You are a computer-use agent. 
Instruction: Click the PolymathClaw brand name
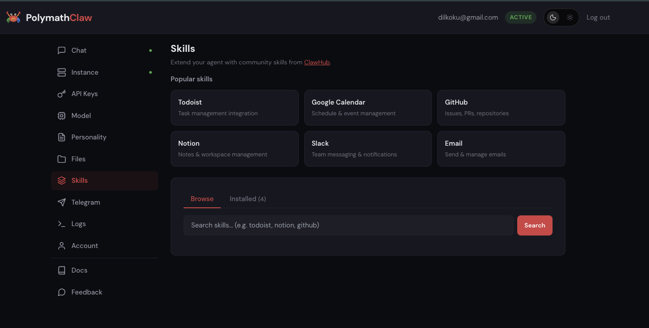coord(59,18)
